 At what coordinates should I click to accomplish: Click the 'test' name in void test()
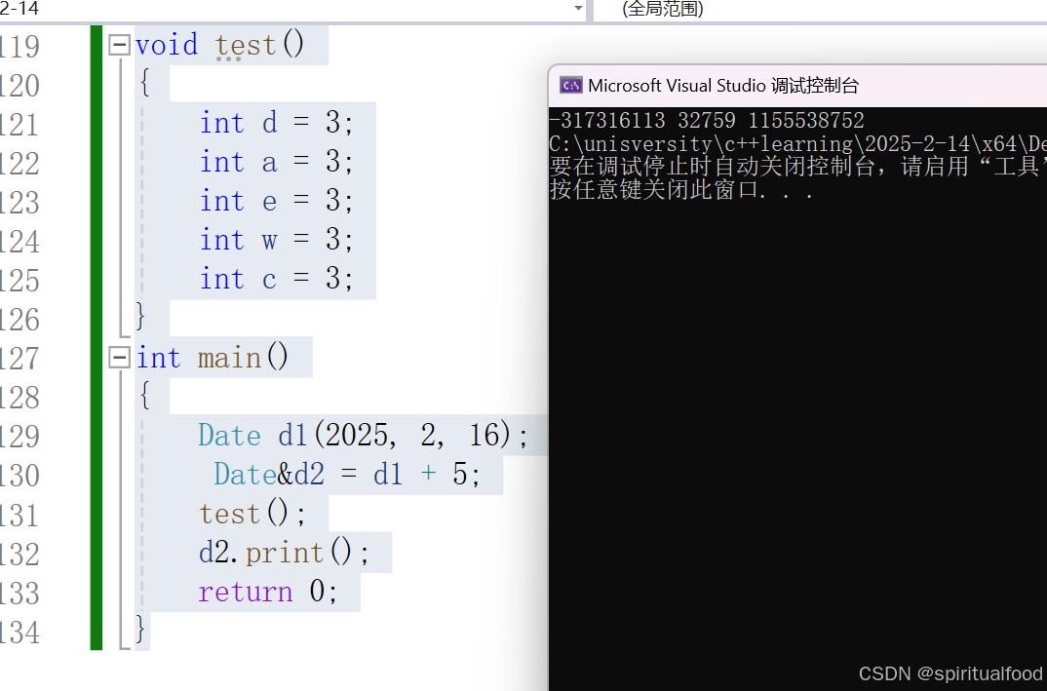[245, 46]
